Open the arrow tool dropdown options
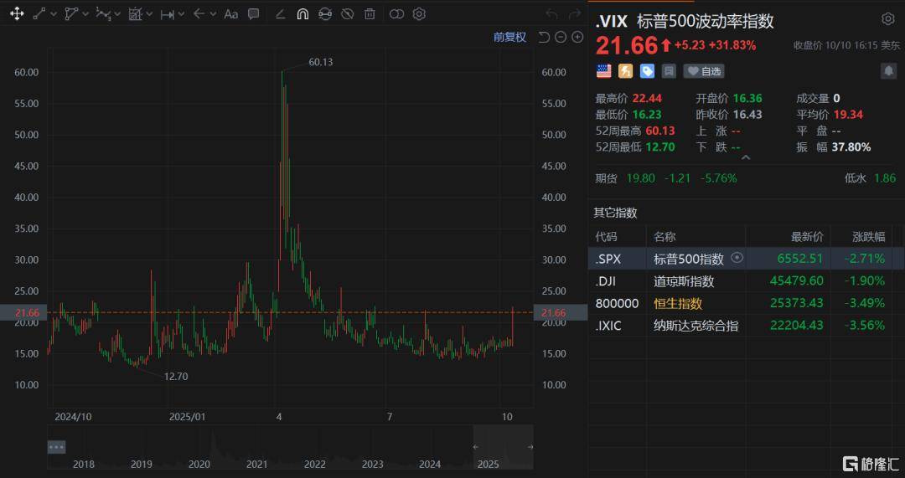 click(213, 14)
